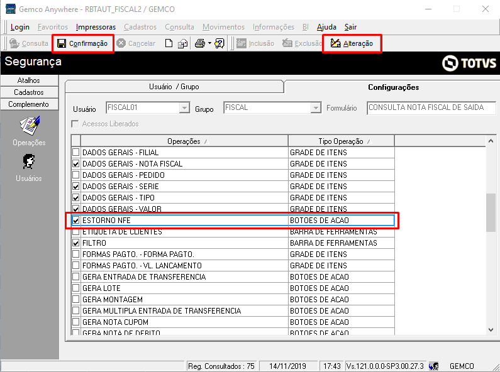Click the Alteração toolbar button
The height and width of the screenshot is (372, 500).
point(352,43)
